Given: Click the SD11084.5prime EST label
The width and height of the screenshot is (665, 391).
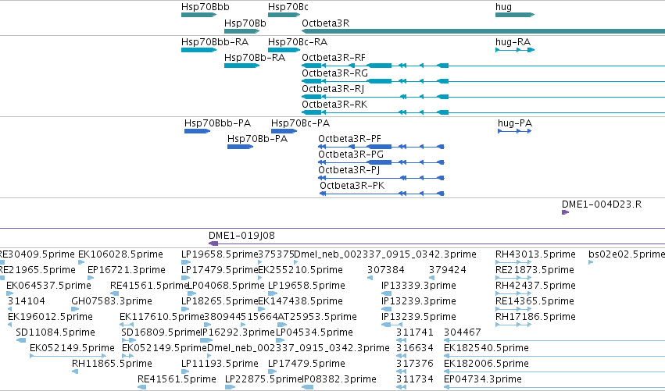Looking at the screenshot, I should click(x=55, y=332).
